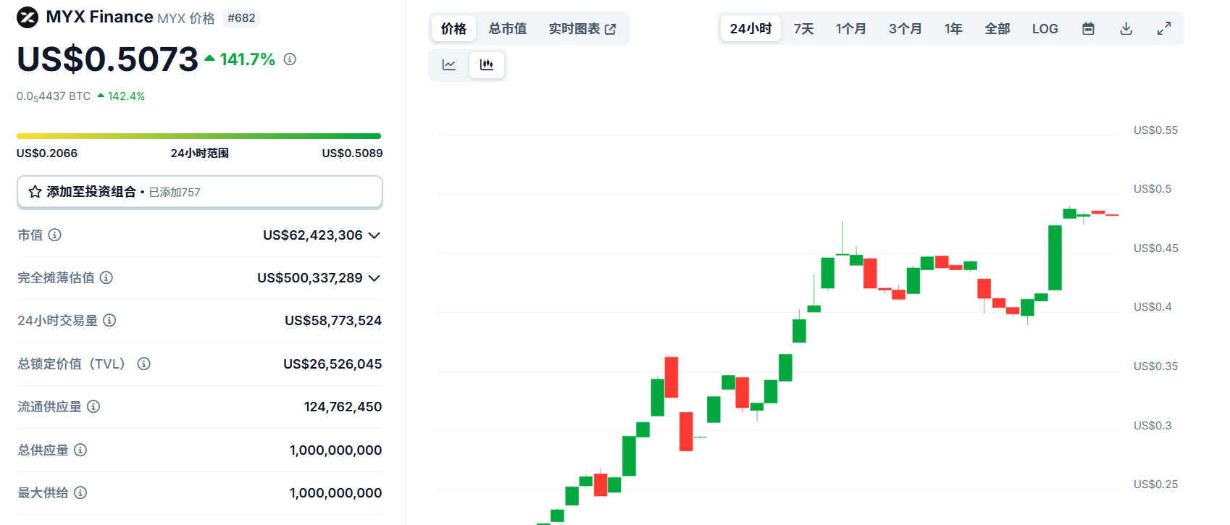This screenshot has width=1230, height=525.
Task: Click the US$0.4 axis label
Action: (1152, 307)
